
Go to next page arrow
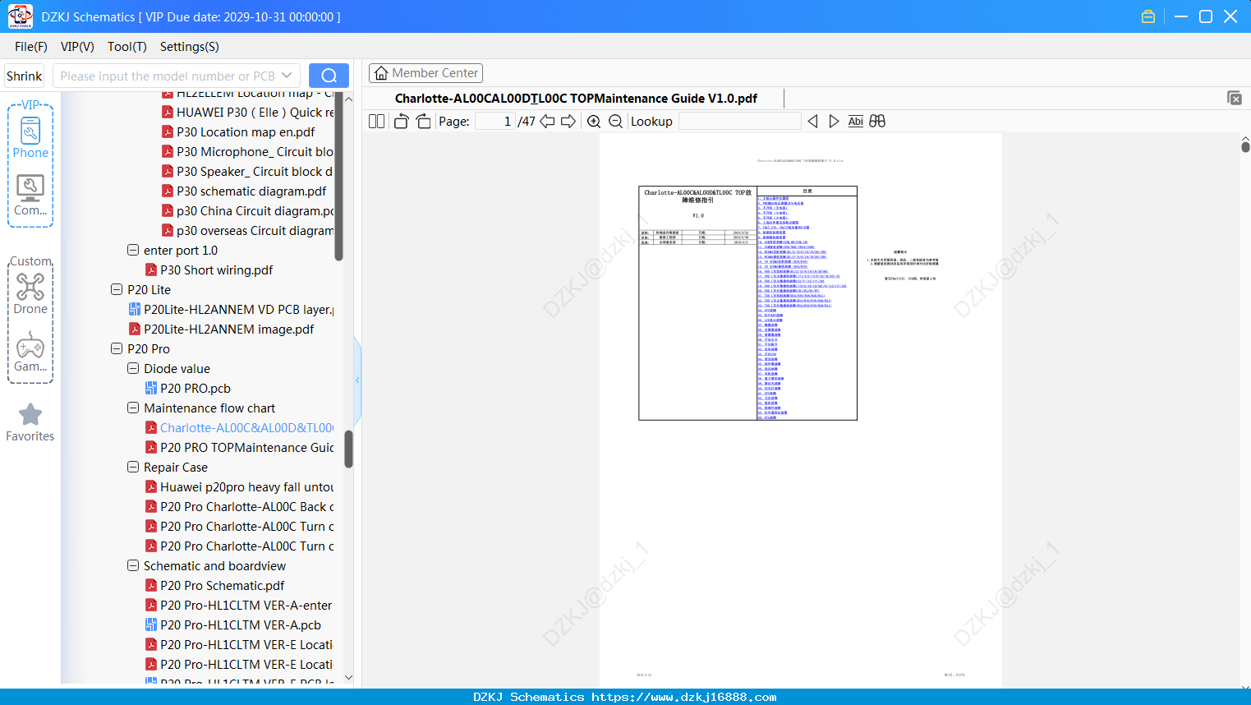pyautogui.click(x=568, y=121)
